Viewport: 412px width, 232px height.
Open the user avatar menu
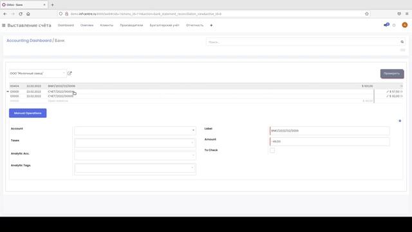click(x=405, y=25)
